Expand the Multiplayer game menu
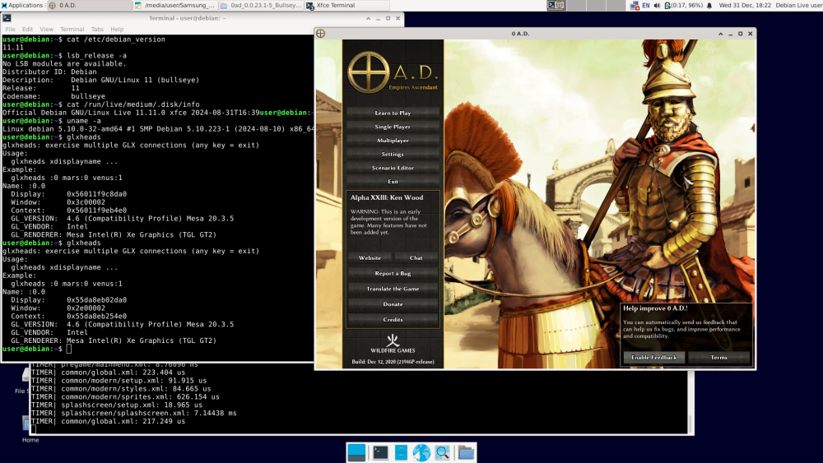Screen dimensions: 823x463 click(x=393, y=141)
